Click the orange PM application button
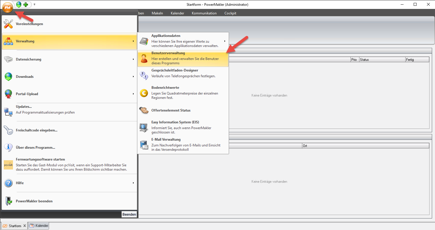This screenshot has width=435, height=230. (x=7, y=7)
